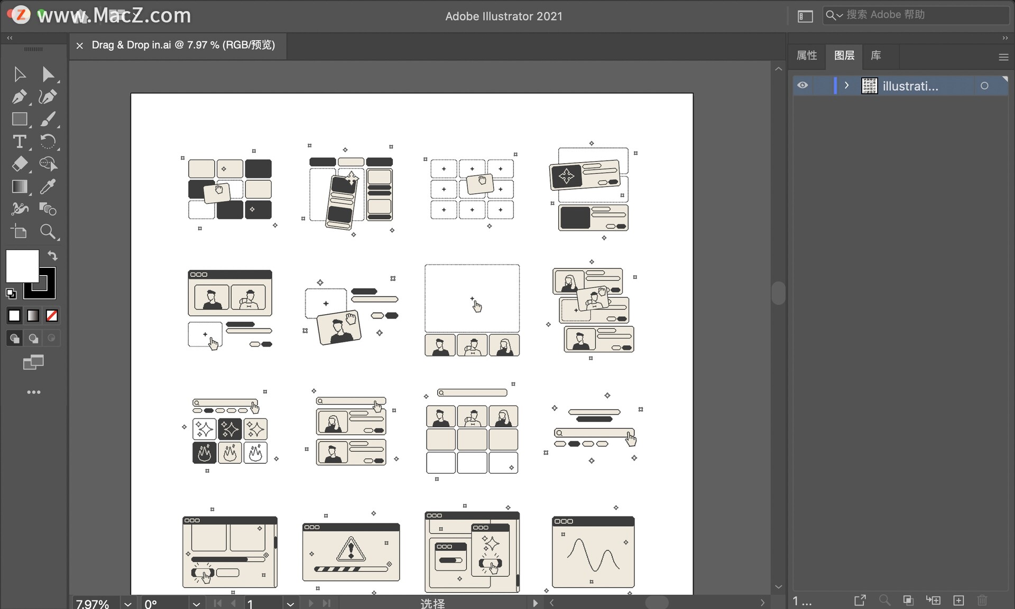1015x609 pixels.
Task: Open the rotate view angle dropdown
Action: (196, 603)
